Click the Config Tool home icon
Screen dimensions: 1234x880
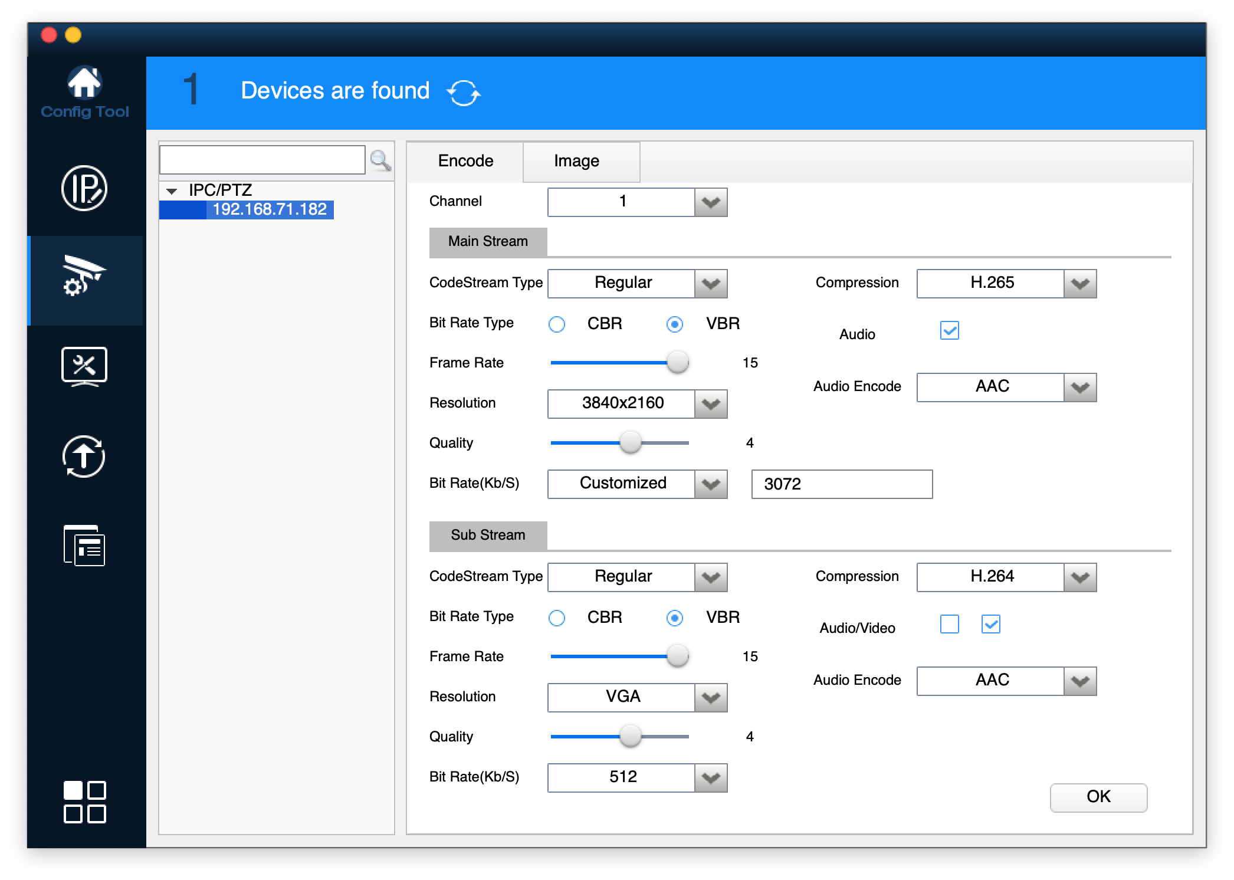[x=84, y=84]
